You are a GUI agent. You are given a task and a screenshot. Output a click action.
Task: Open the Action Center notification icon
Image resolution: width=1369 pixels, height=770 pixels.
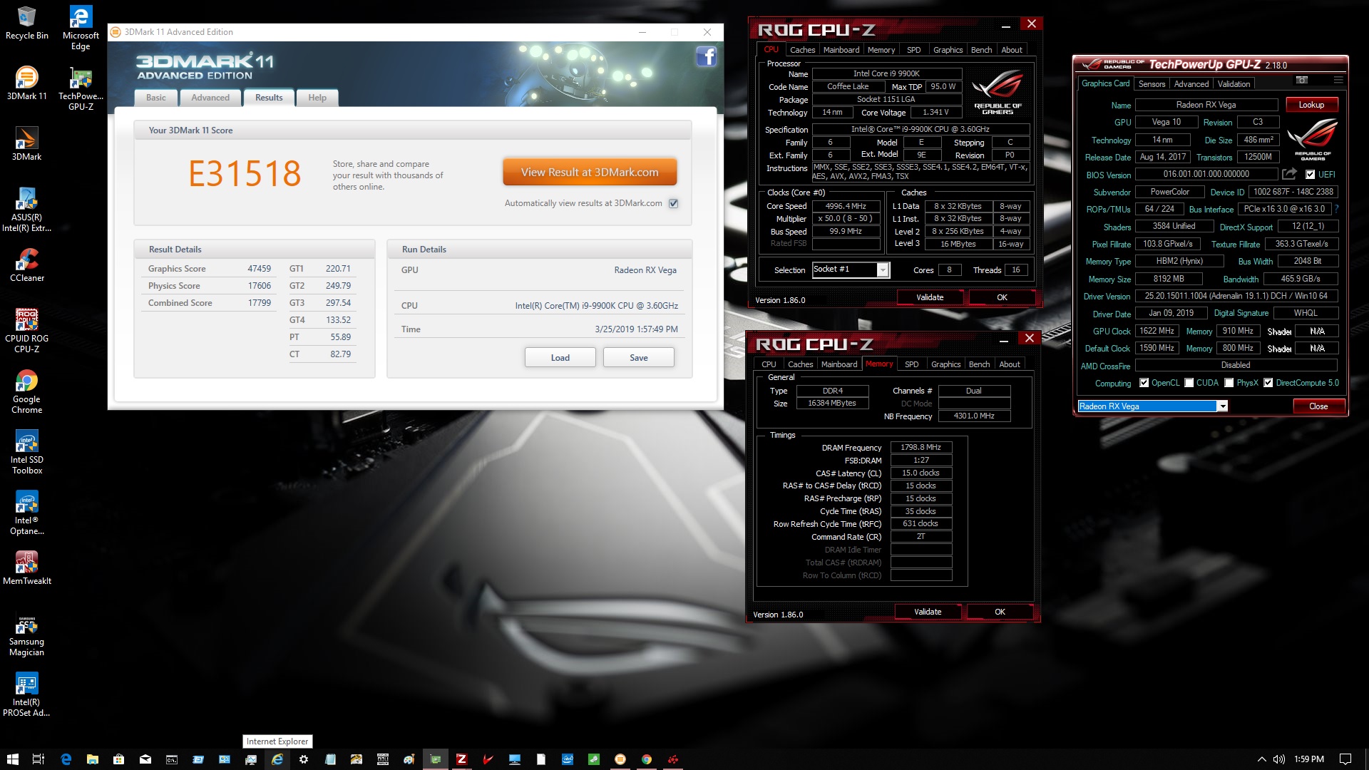[x=1345, y=759]
